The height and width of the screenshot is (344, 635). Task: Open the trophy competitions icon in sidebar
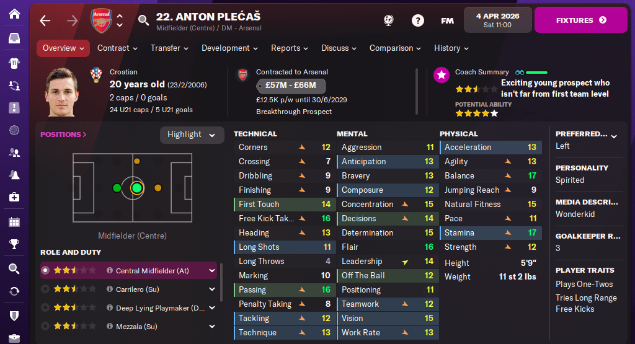click(x=14, y=244)
